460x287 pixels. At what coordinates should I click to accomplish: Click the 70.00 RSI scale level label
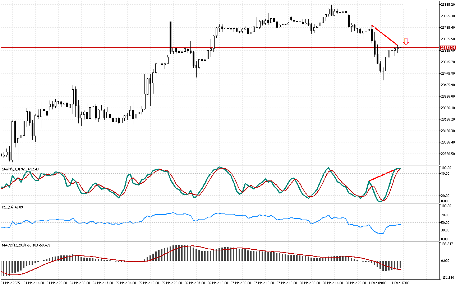click(446, 215)
